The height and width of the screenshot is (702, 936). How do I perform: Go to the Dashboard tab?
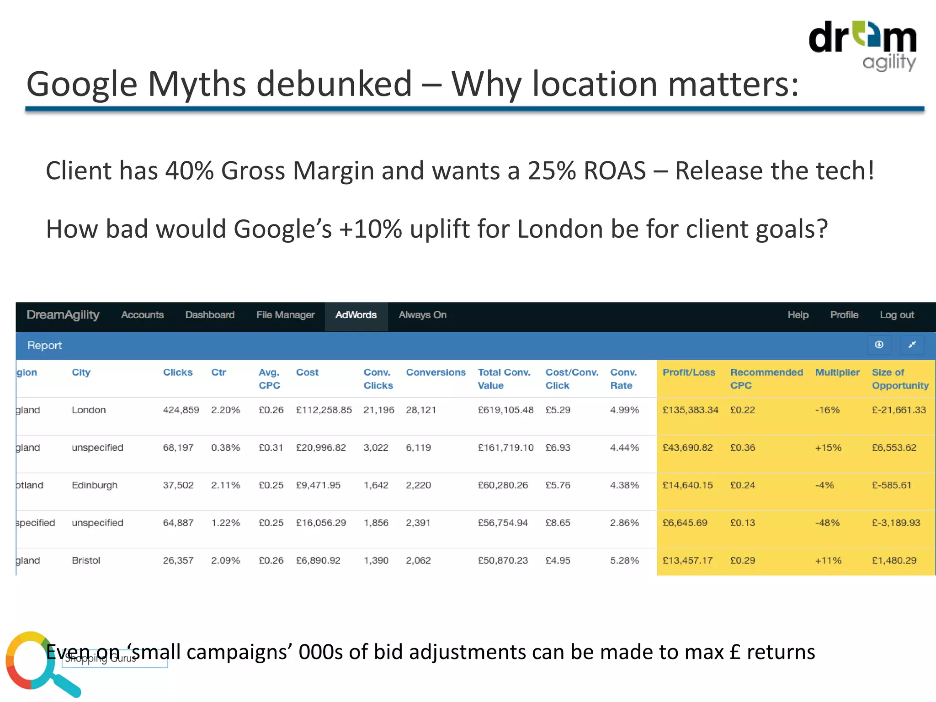coord(210,315)
